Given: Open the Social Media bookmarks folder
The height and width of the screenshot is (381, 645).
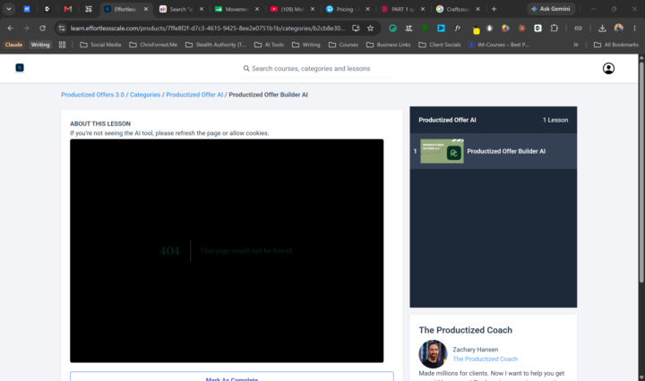Looking at the screenshot, I should click(100, 45).
